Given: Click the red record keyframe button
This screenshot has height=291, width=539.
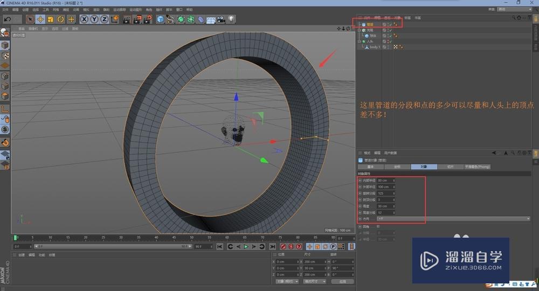Looking at the screenshot, I should point(284,247).
